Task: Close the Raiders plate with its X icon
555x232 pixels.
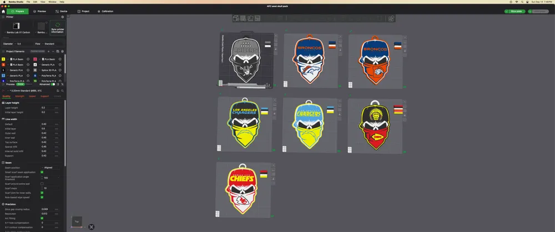Action: pyautogui.click(x=275, y=36)
